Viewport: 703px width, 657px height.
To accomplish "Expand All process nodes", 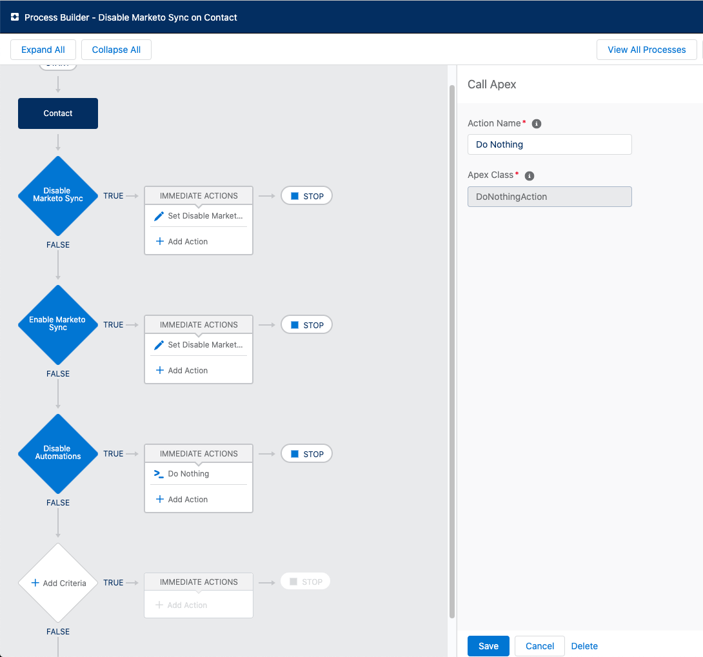I will click(43, 50).
